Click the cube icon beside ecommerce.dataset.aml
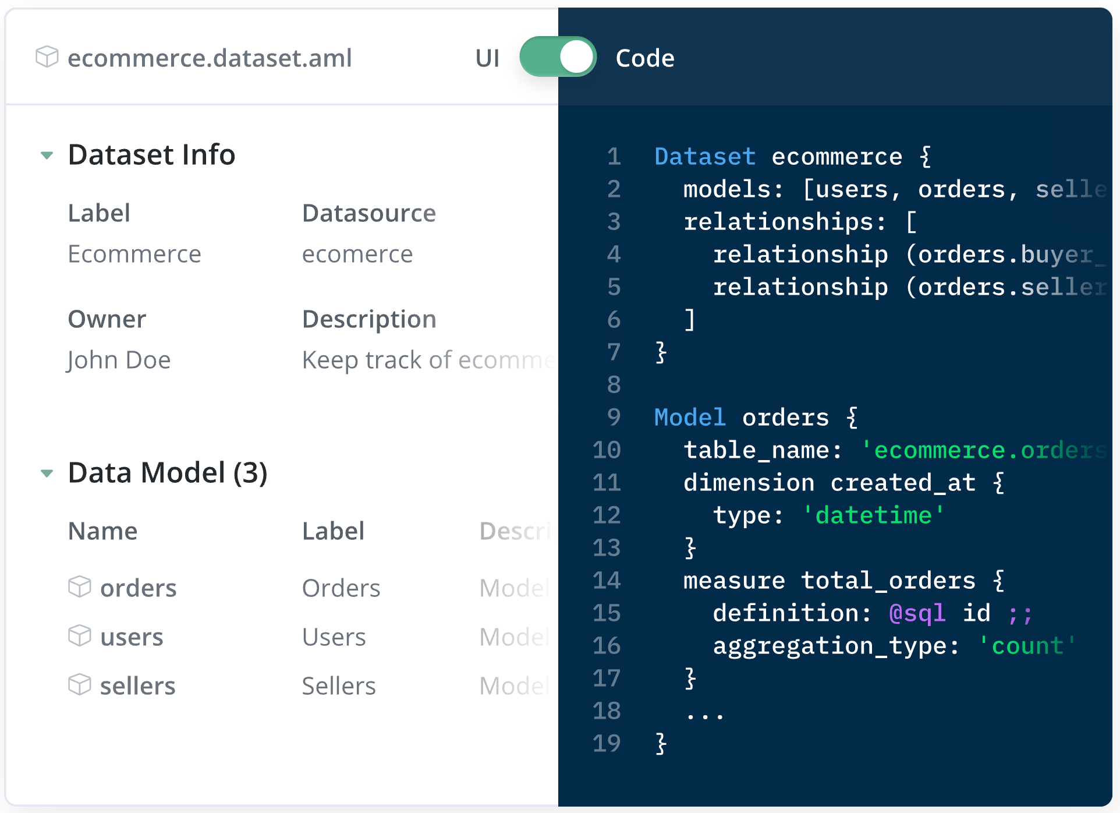The height and width of the screenshot is (813, 1120). (47, 57)
